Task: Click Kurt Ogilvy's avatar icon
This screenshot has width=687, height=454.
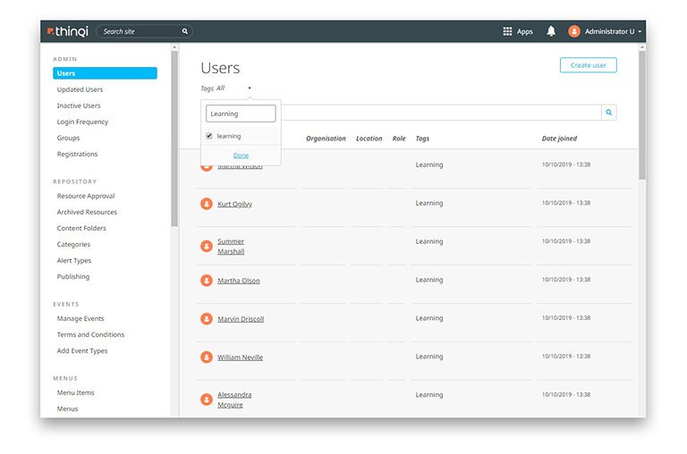Action: 207,204
